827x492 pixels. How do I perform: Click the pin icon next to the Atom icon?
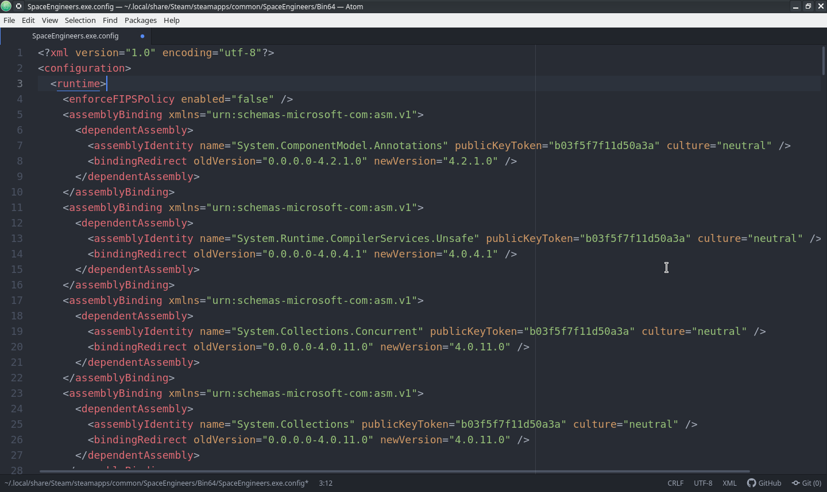[18, 6]
